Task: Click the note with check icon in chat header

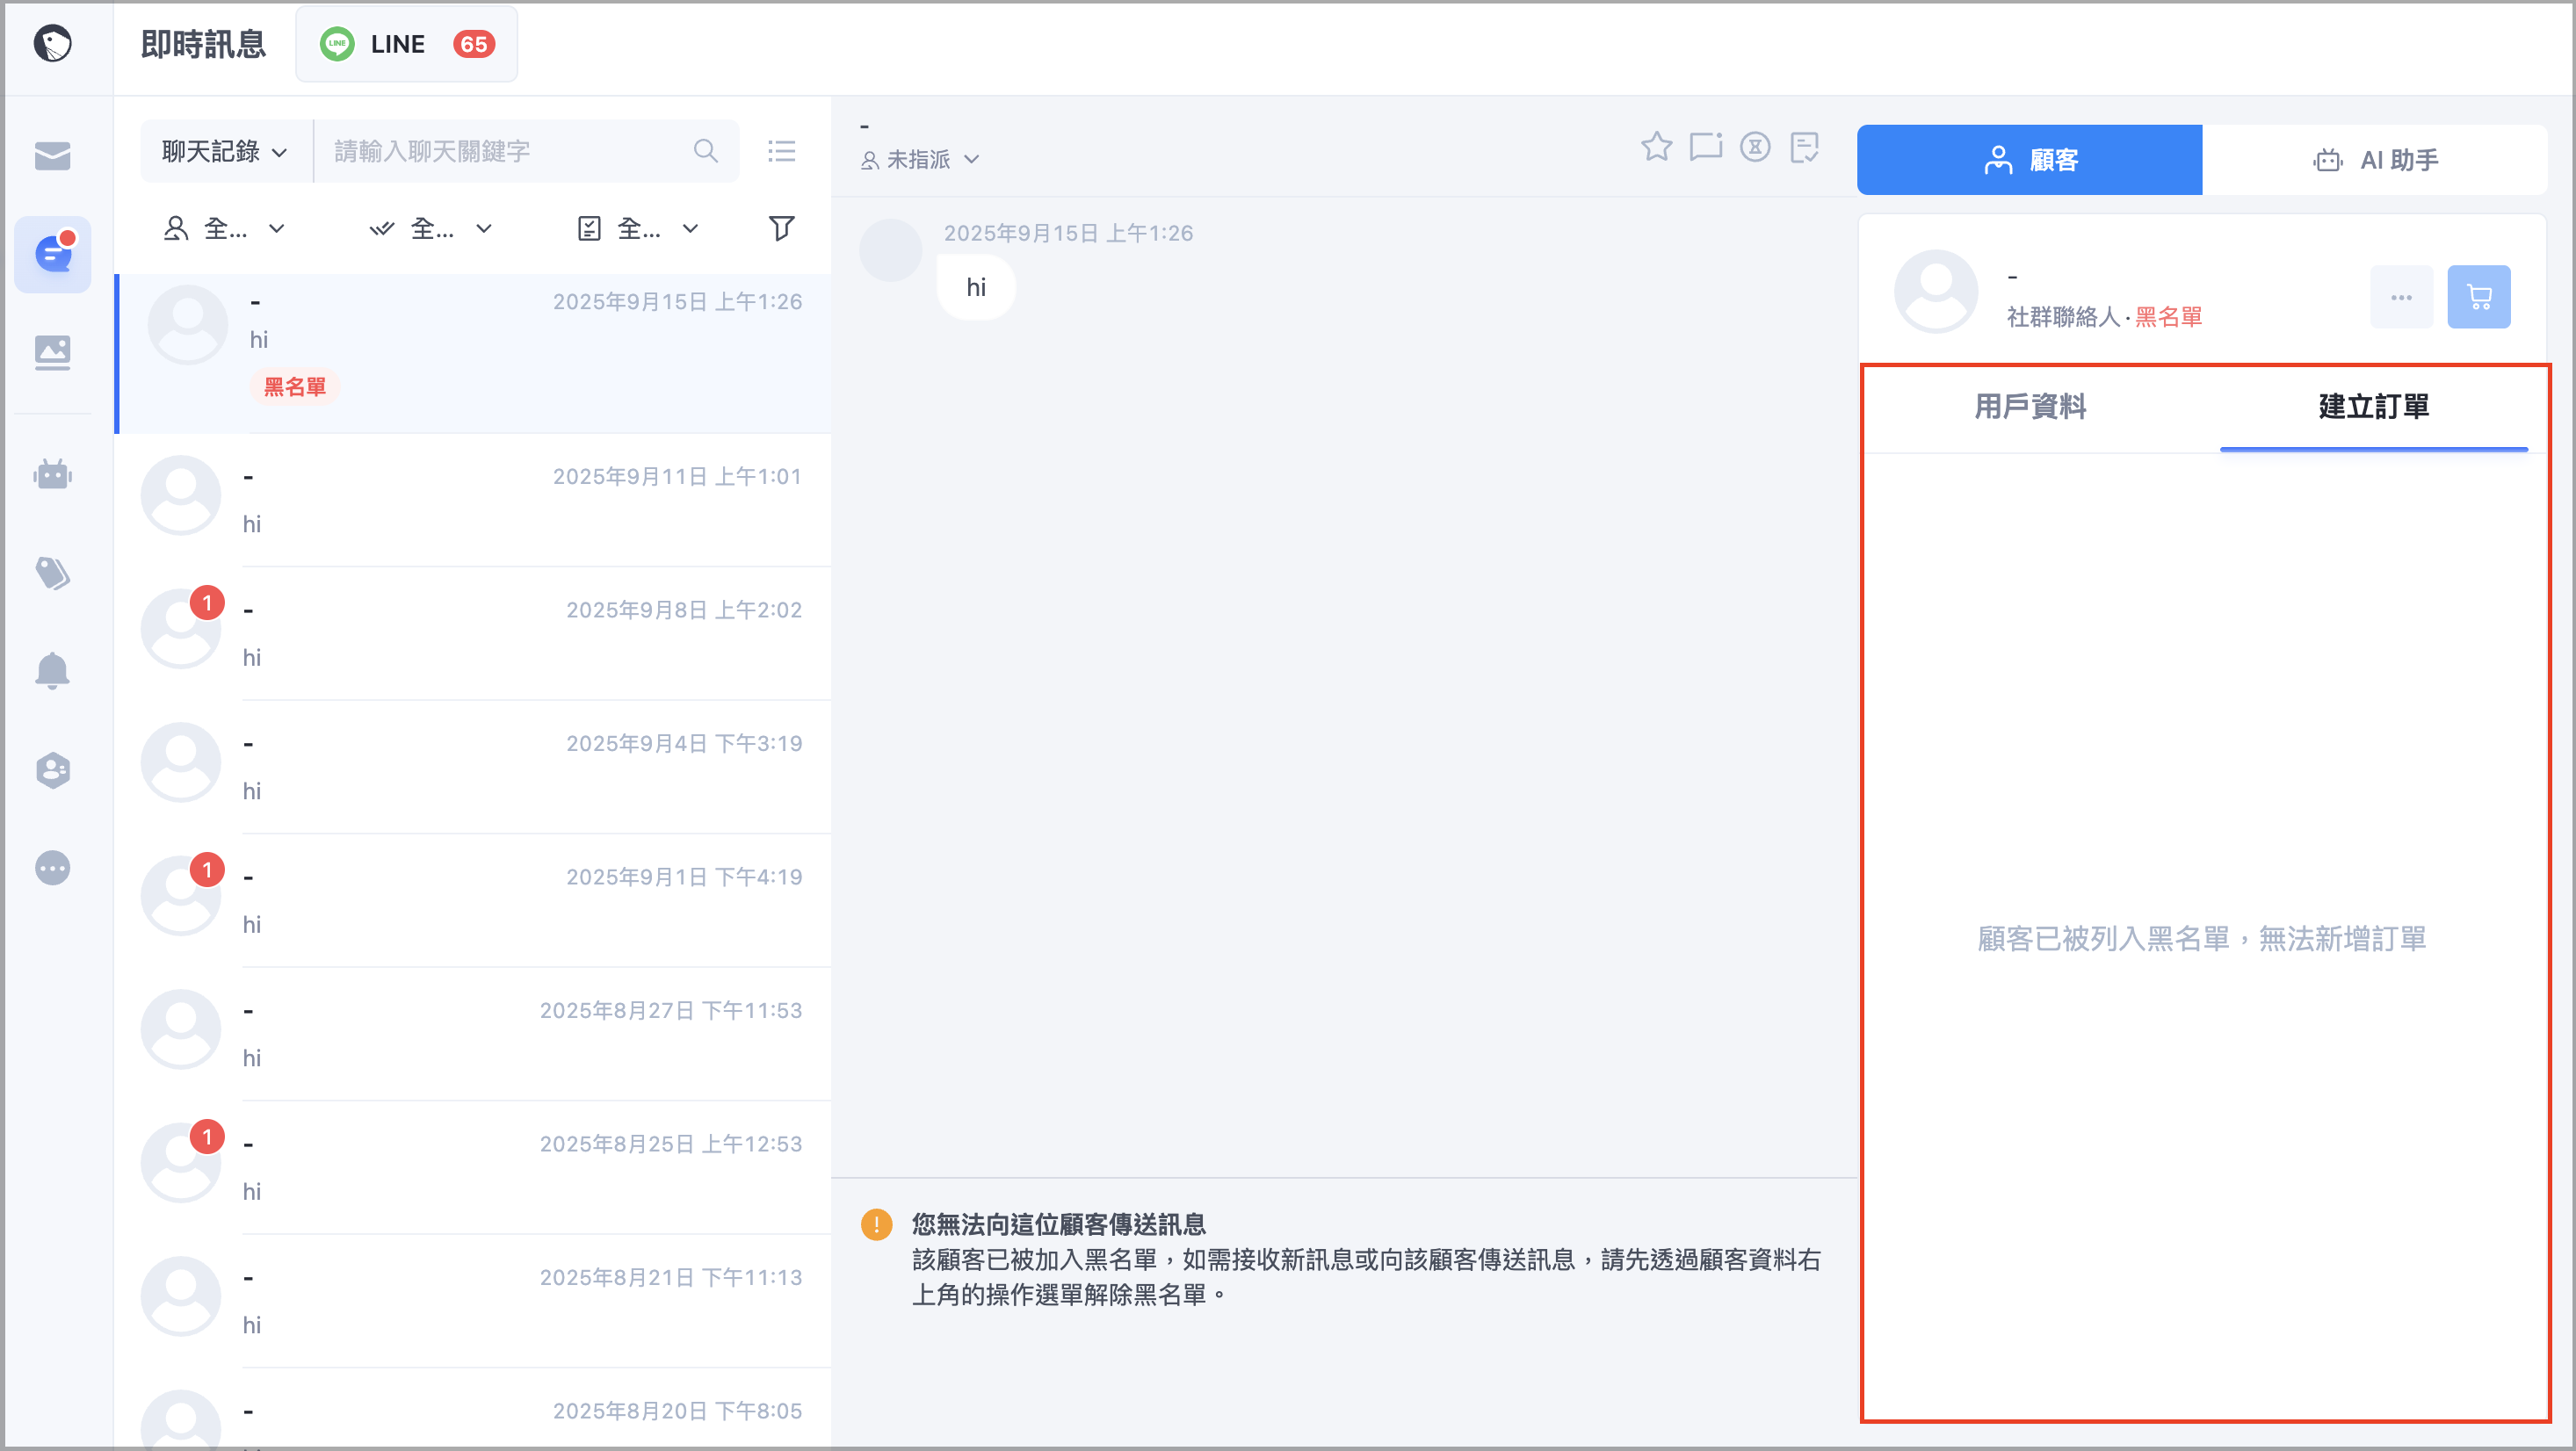Action: [x=1804, y=148]
